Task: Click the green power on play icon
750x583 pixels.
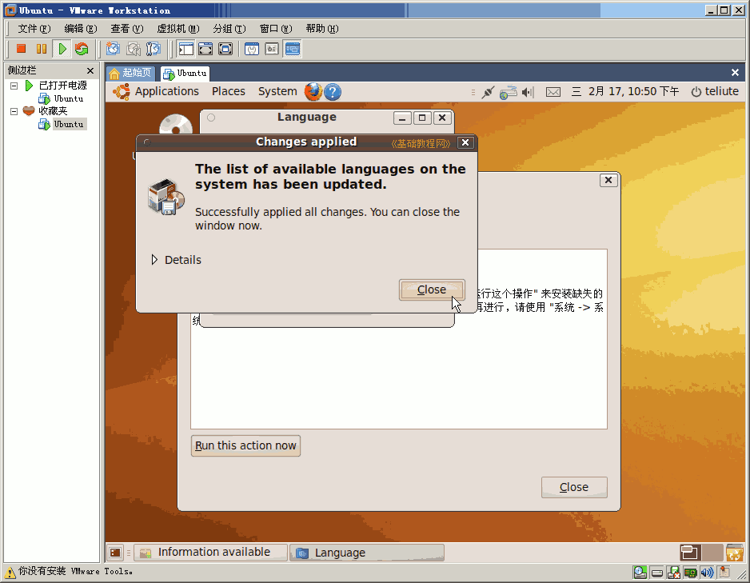Action: coord(62,49)
